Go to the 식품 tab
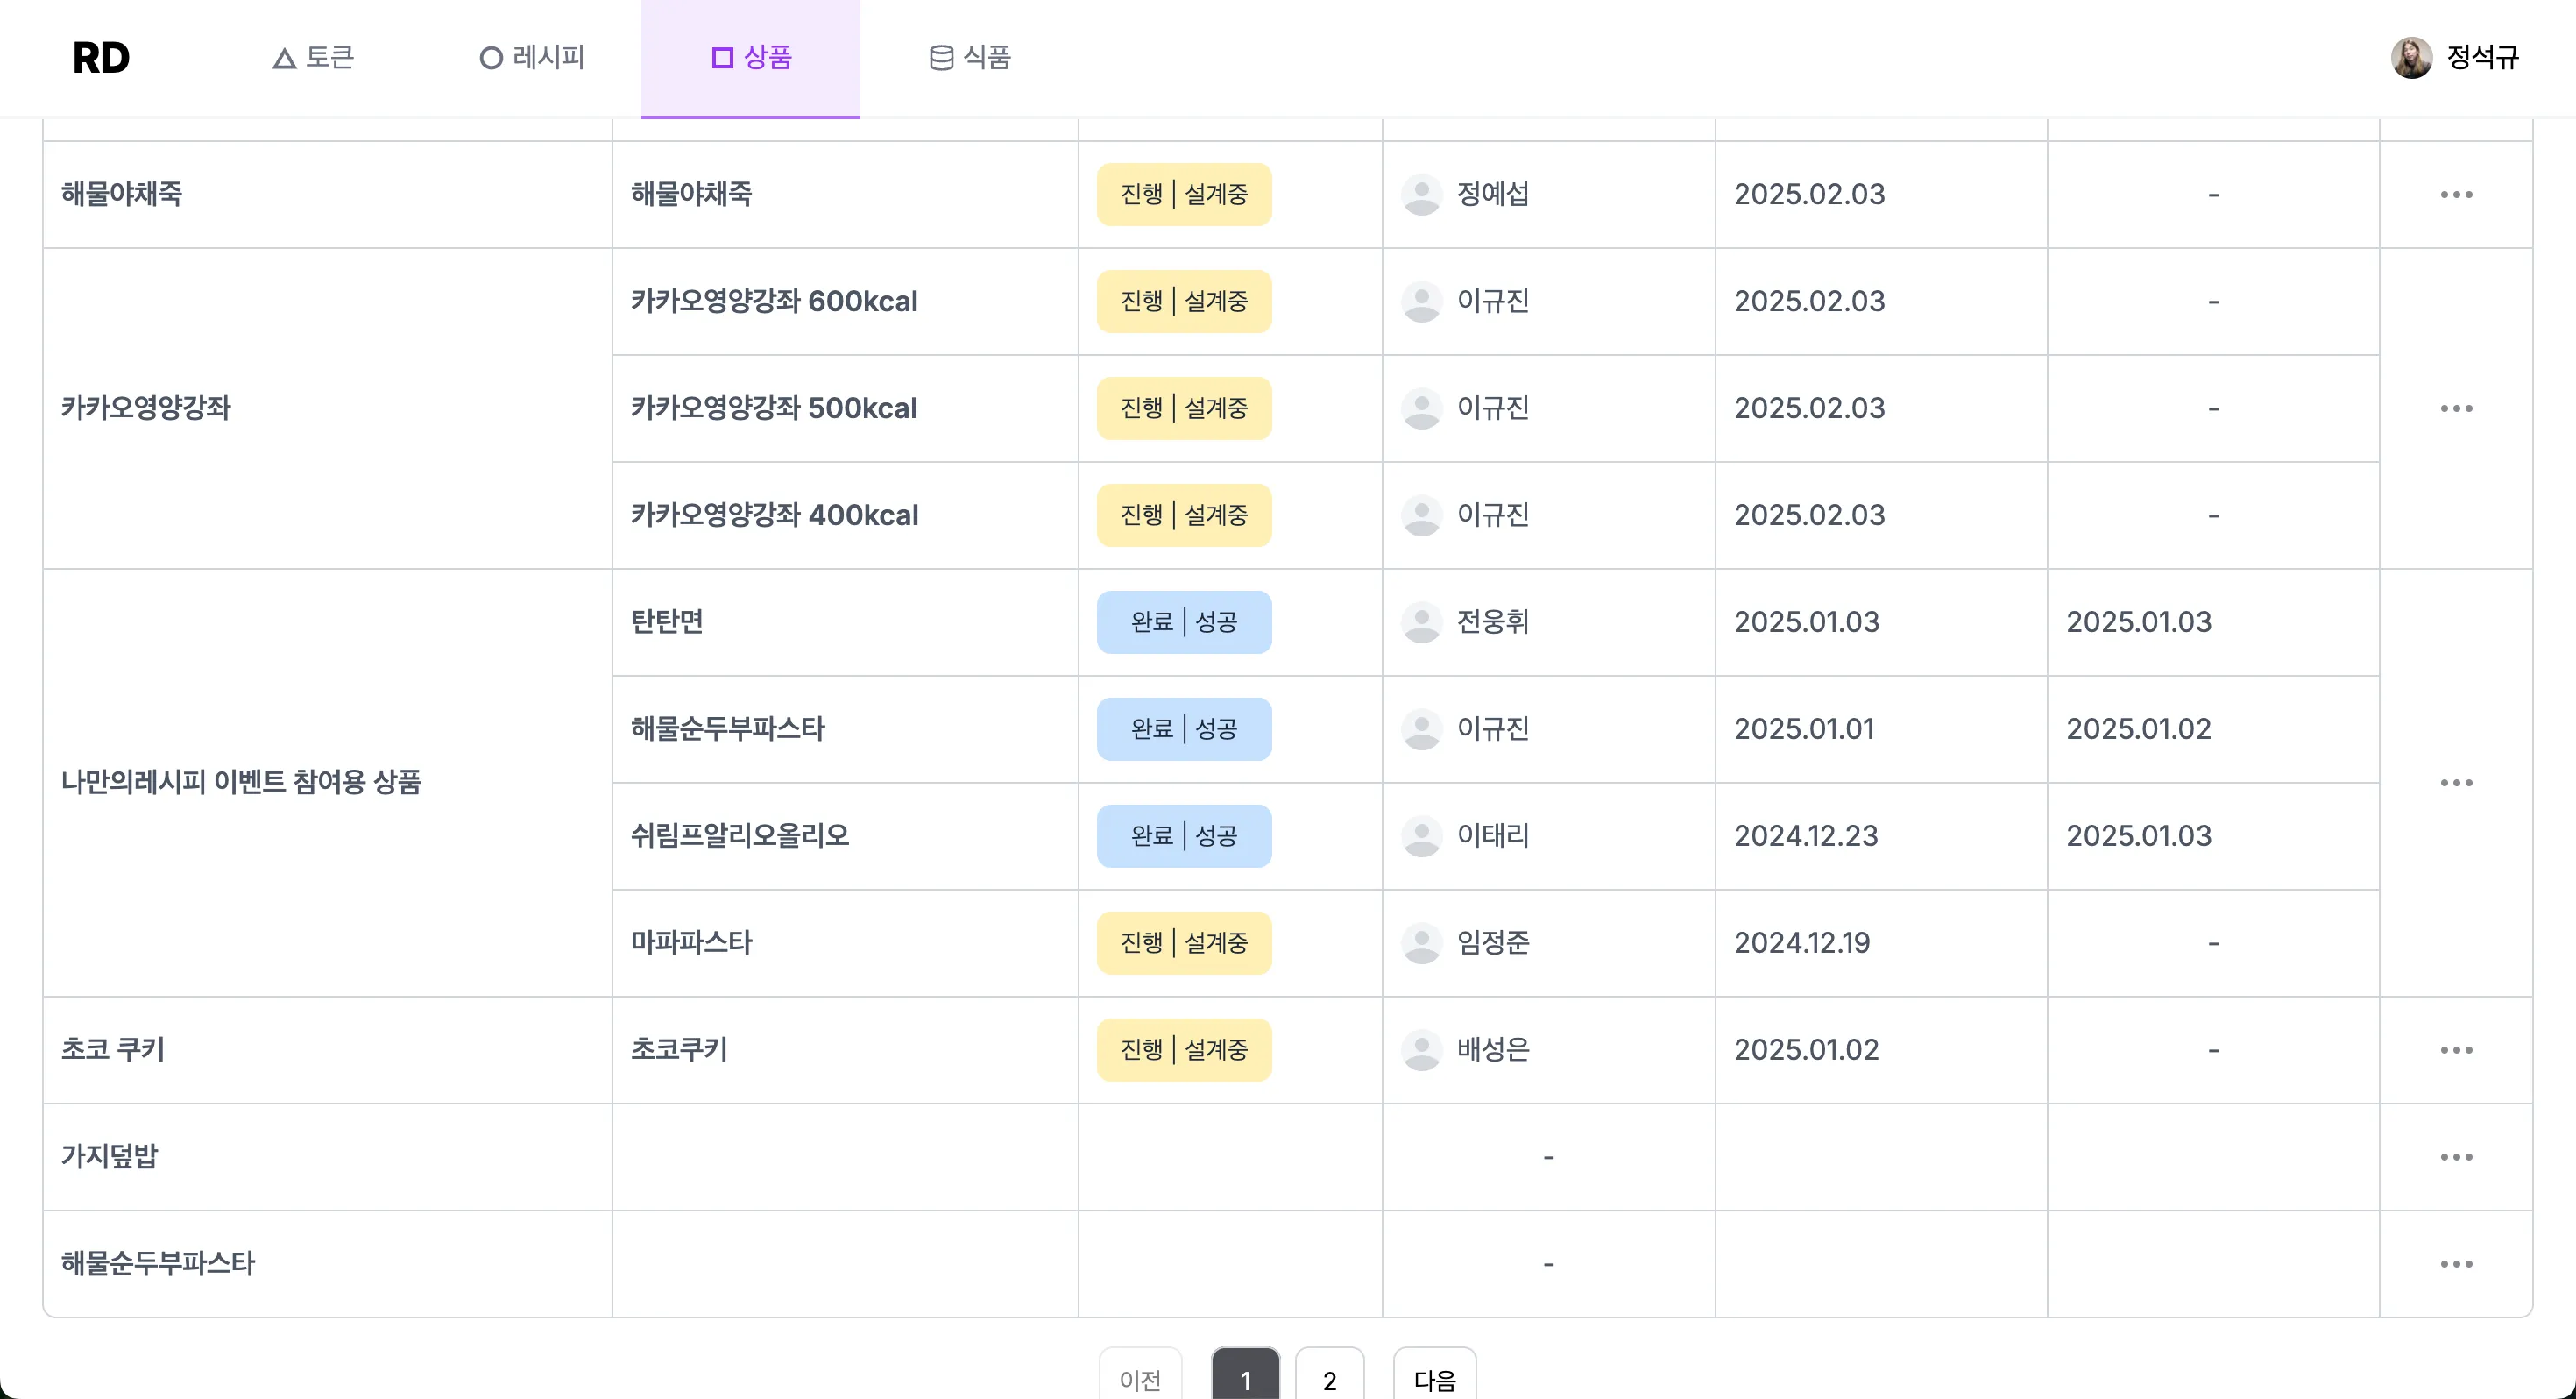2576x1399 pixels. point(970,58)
